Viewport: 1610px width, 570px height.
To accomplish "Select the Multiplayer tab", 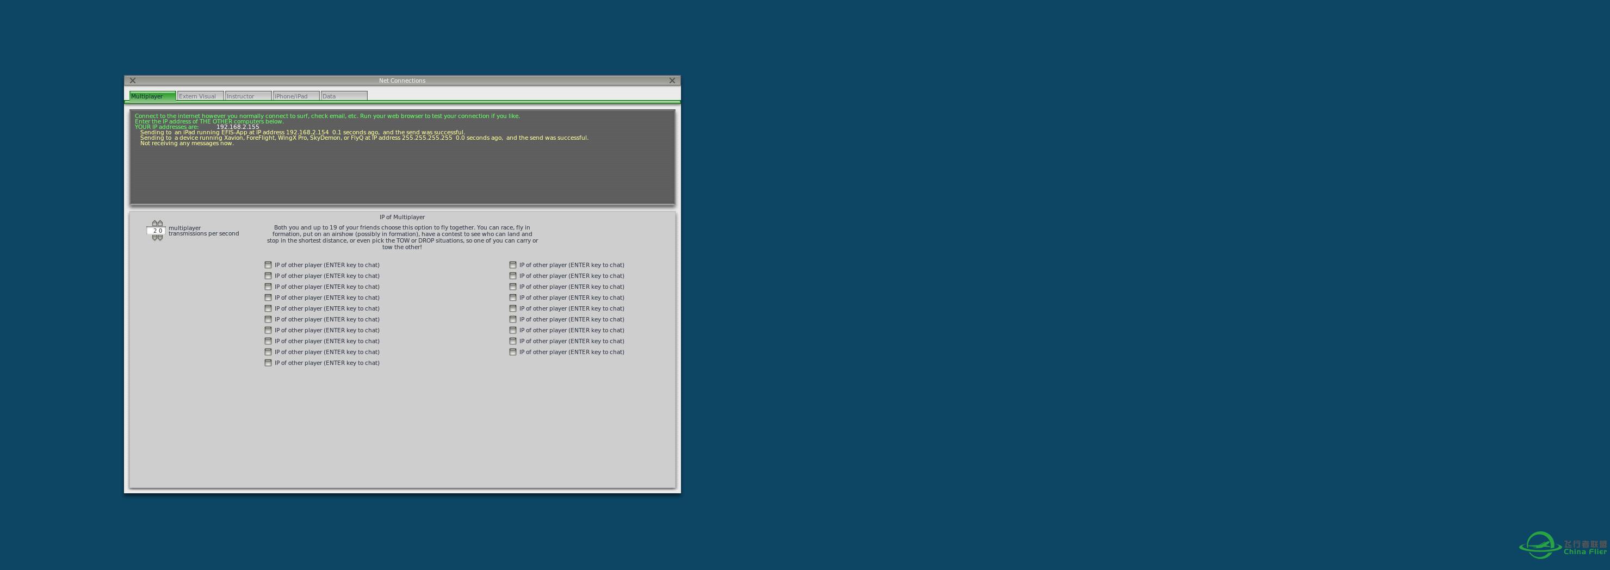I will (x=152, y=96).
